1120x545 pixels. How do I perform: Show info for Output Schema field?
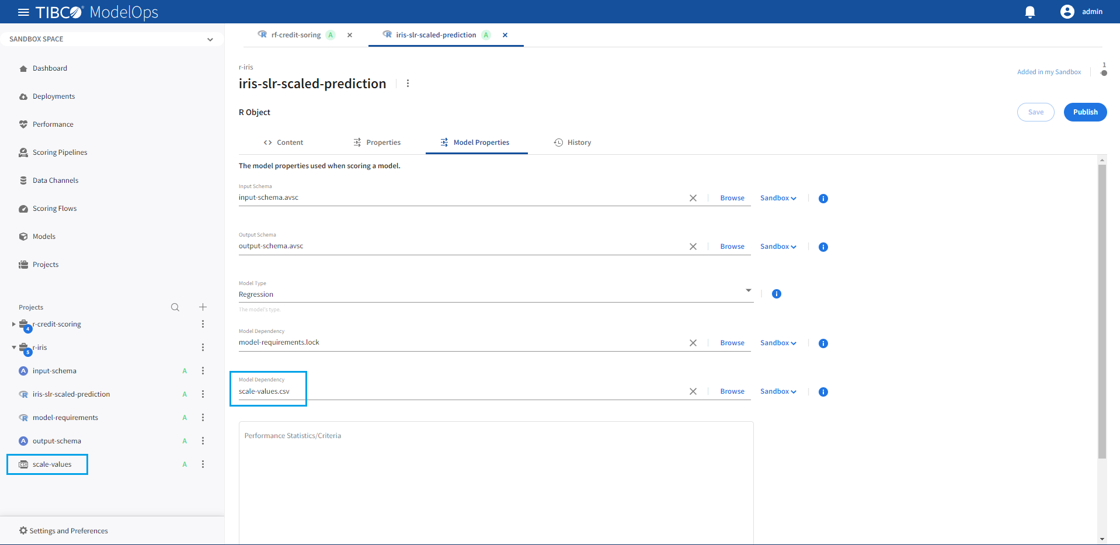click(x=823, y=247)
